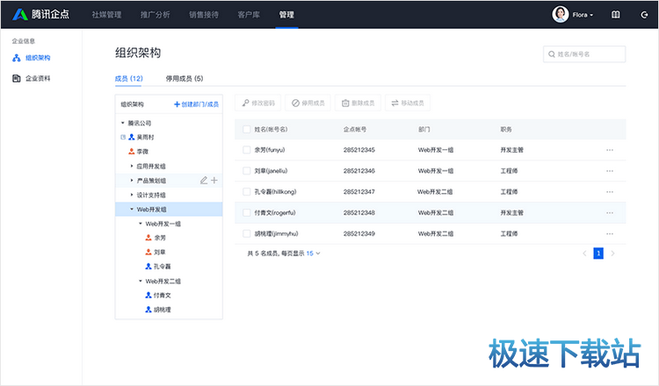Screen dimensions: 659x386
Task: Click the edit pencil icon beside 产品策划组
Action: click(204, 180)
